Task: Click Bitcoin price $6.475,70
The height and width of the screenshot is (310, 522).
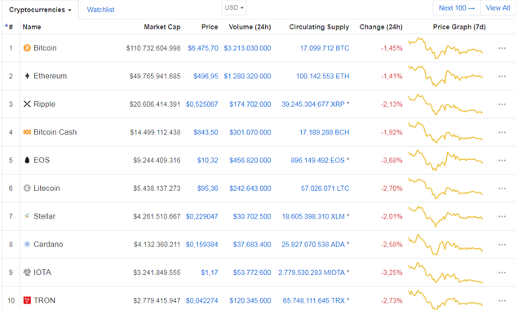Action: 203,48
